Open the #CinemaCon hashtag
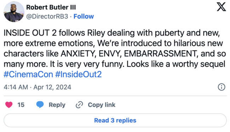 (x=28, y=74)
